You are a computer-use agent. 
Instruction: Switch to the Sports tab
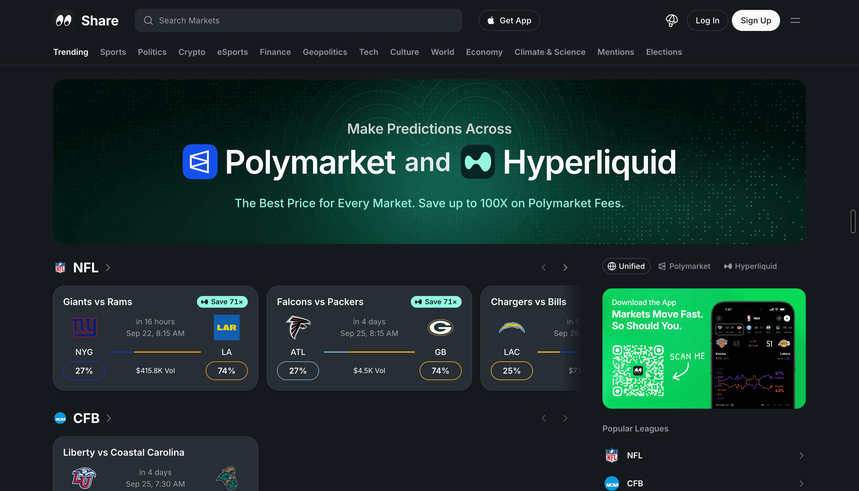113,52
